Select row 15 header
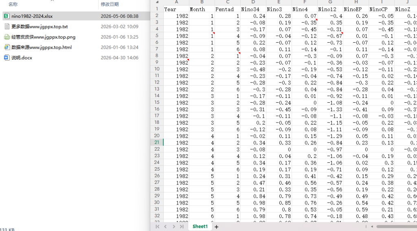 click(x=157, y=102)
